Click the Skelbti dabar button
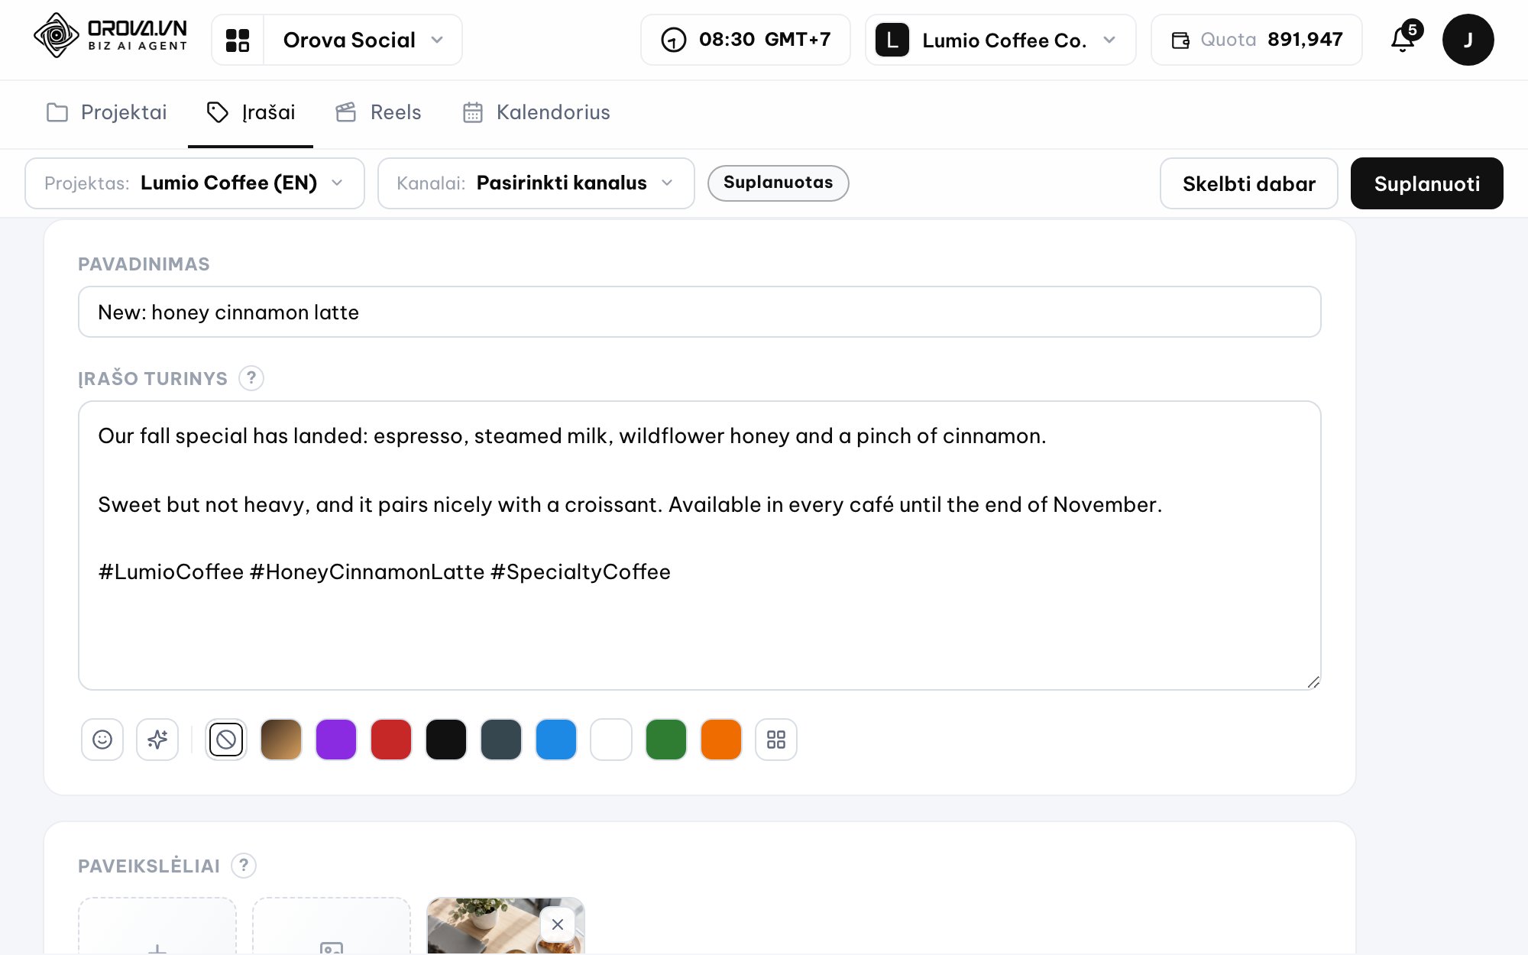Screen dimensions: 1528x955 tap(1248, 183)
